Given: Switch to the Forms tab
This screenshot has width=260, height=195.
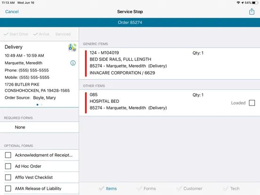Looking at the screenshot, I should pos(146,188).
